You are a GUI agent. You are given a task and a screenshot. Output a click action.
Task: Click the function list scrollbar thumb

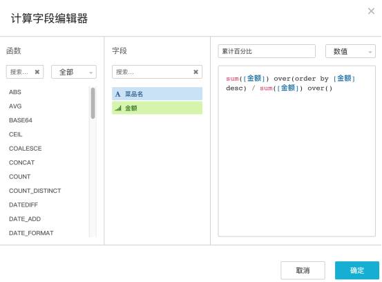(x=93, y=103)
